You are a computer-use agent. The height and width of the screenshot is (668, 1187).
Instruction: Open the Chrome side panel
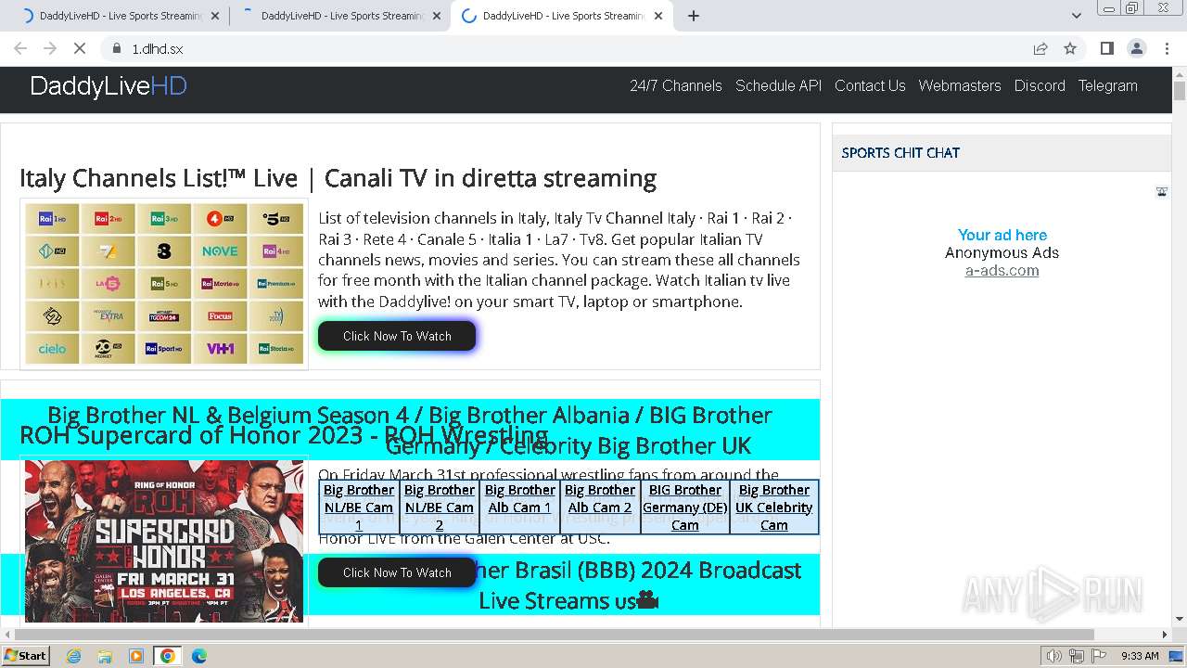click(x=1106, y=48)
